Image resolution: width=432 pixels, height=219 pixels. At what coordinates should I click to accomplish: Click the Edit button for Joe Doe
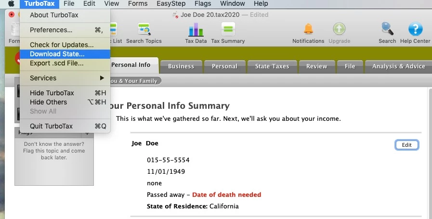click(x=406, y=145)
